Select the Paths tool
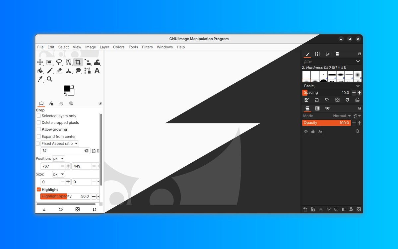Screen dimensions: 398x249 [x=88, y=70]
